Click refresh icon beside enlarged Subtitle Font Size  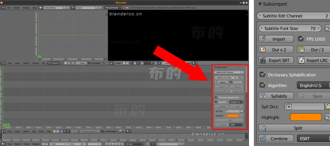[x=328, y=28]
